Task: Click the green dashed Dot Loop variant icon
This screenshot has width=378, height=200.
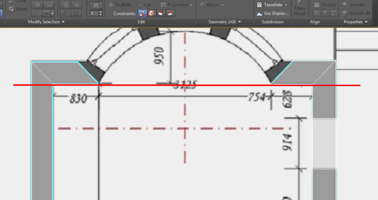Action: tap(46, 13)
